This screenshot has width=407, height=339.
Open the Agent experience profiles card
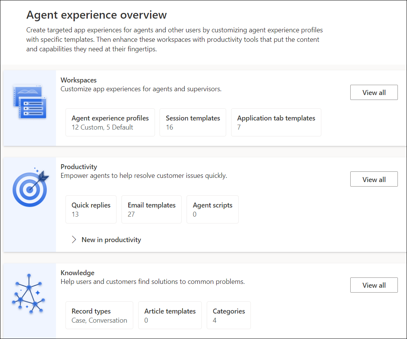point(110,122)
